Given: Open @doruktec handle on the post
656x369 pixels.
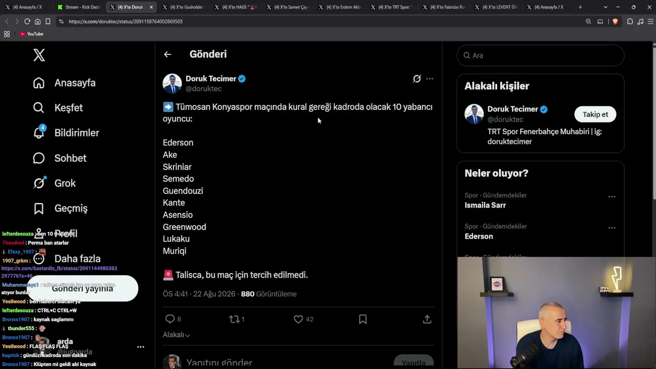Looking at the screenshot, I should click(x=203, y=89).
